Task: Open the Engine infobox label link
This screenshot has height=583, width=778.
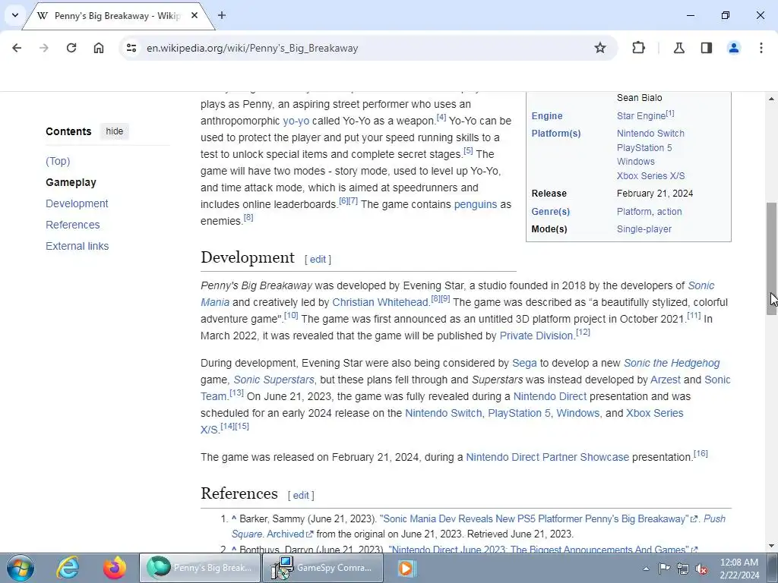Action: click(x=547, y=116)
